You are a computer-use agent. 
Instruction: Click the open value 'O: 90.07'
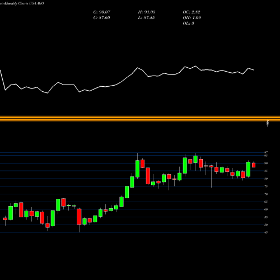pos(102,12)
